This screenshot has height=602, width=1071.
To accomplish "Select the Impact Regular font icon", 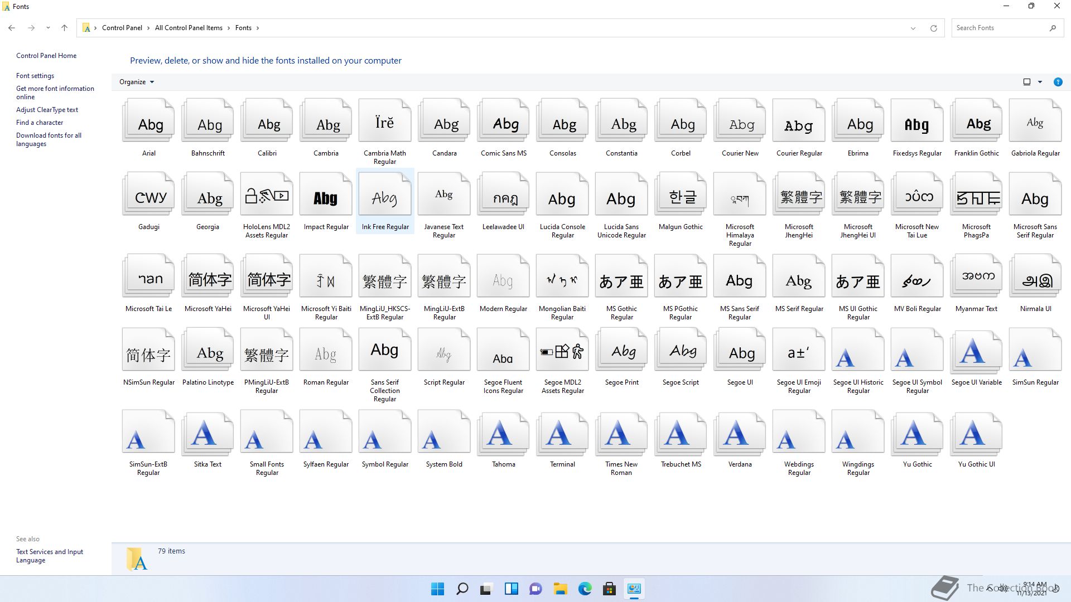I will tap(326, 194).
